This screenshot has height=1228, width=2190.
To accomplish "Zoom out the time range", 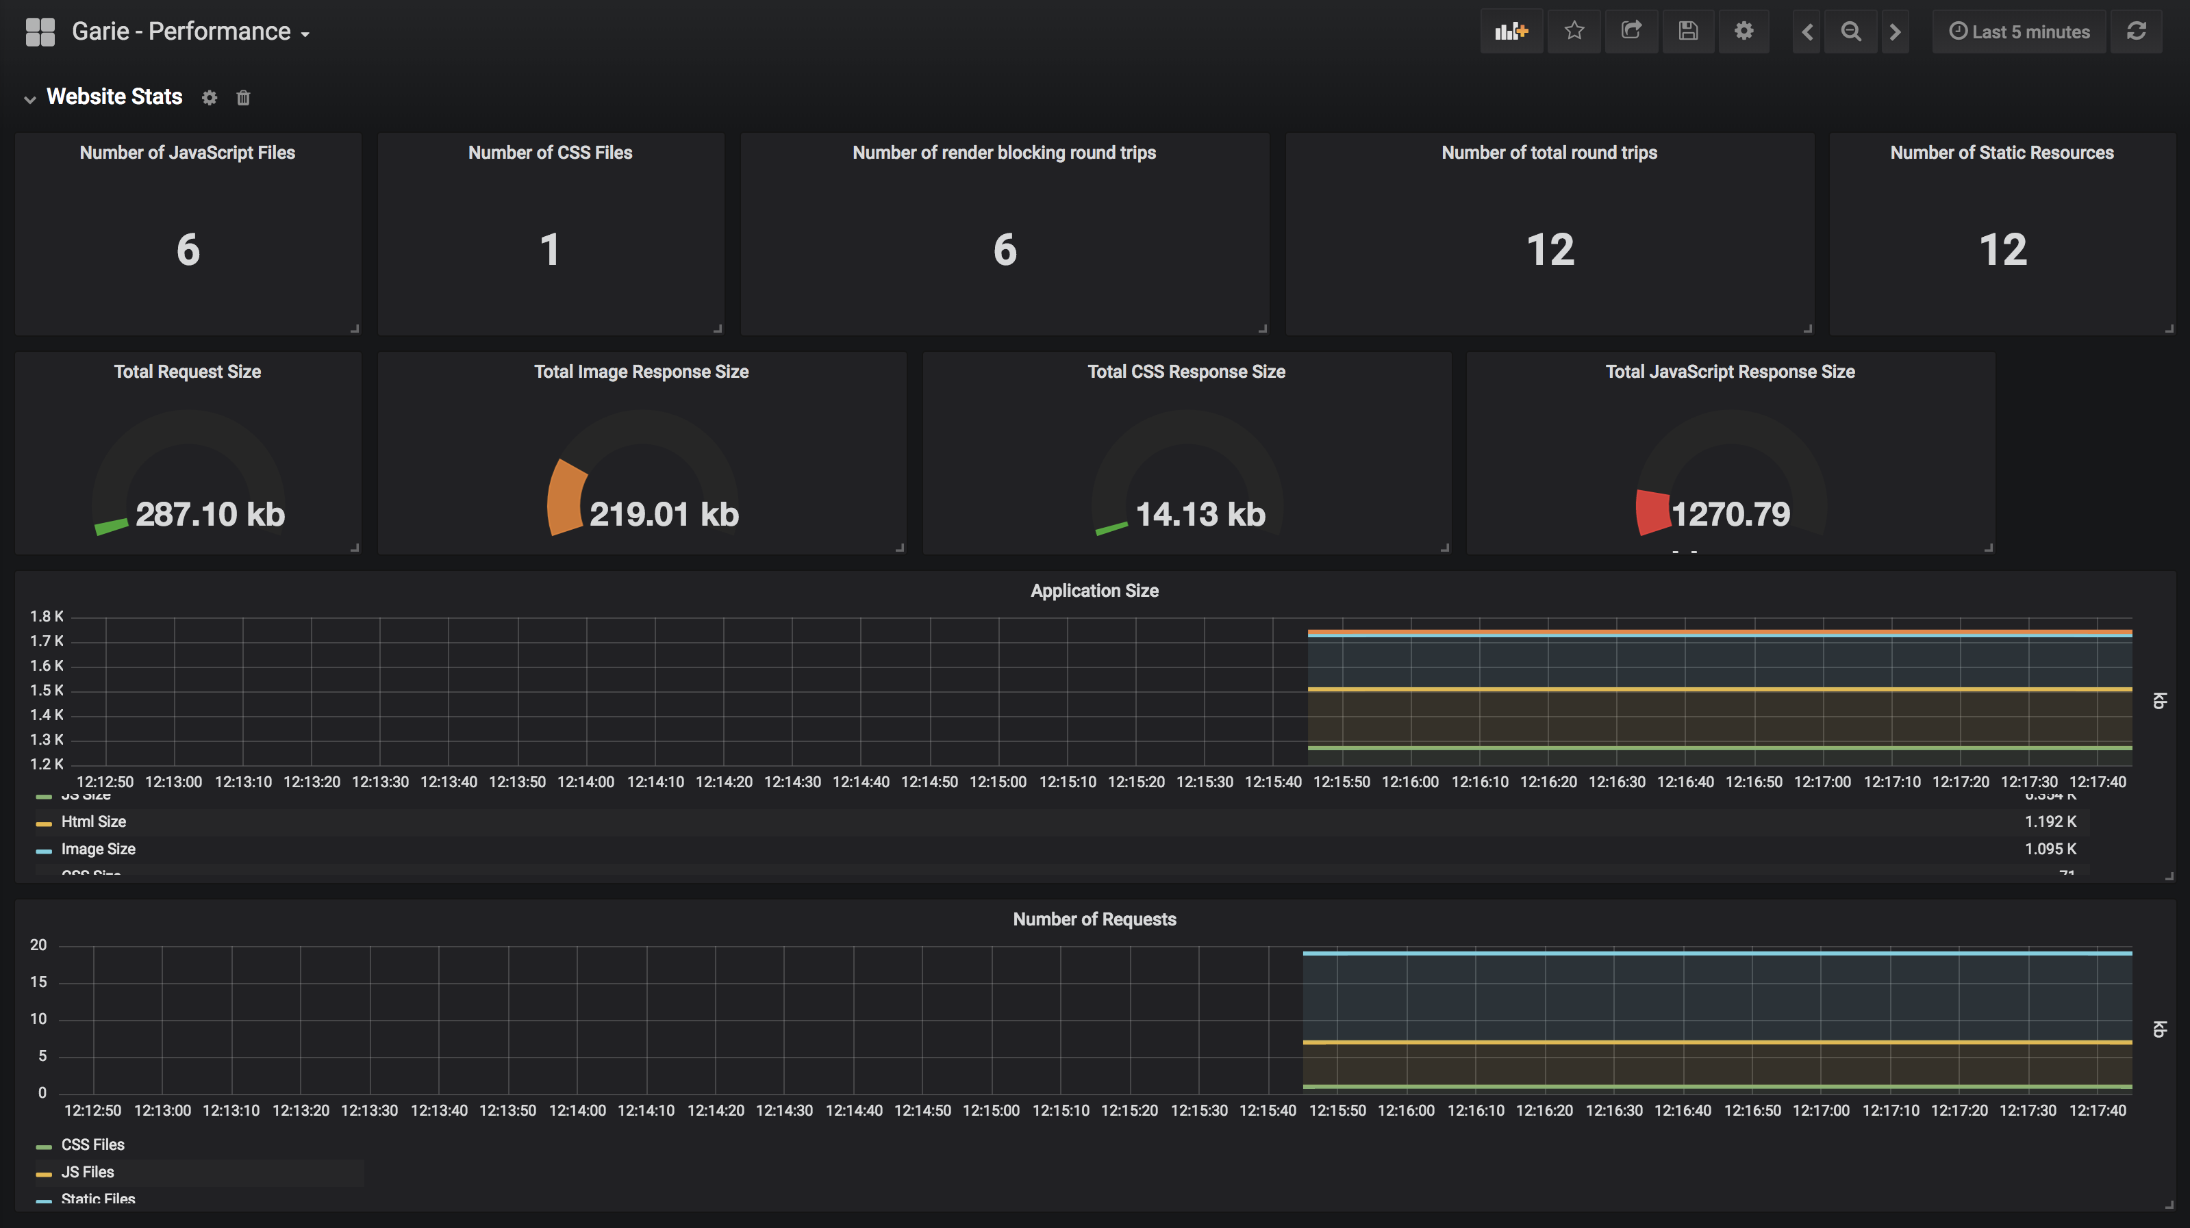I will (x=1850, y=31).
